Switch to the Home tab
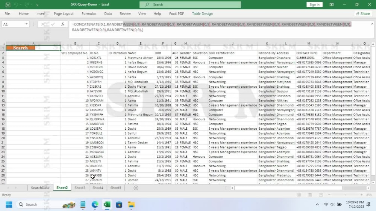This screenshot has height=211, width=376. tap(24, 13)
